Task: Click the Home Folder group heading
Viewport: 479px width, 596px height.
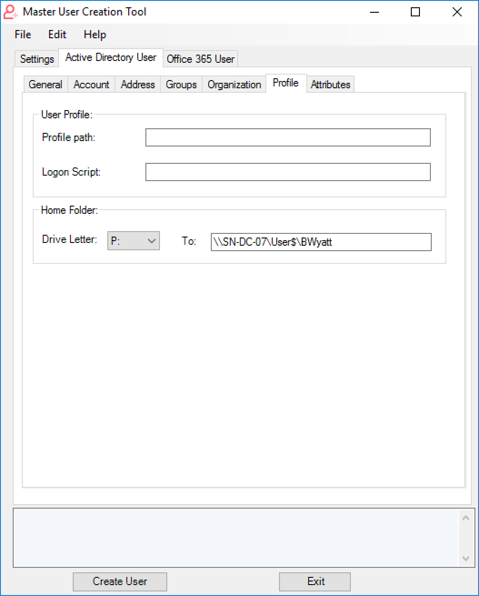Action: point(70,210)
